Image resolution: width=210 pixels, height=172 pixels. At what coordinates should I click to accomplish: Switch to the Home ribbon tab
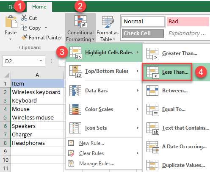click(39, 7)
